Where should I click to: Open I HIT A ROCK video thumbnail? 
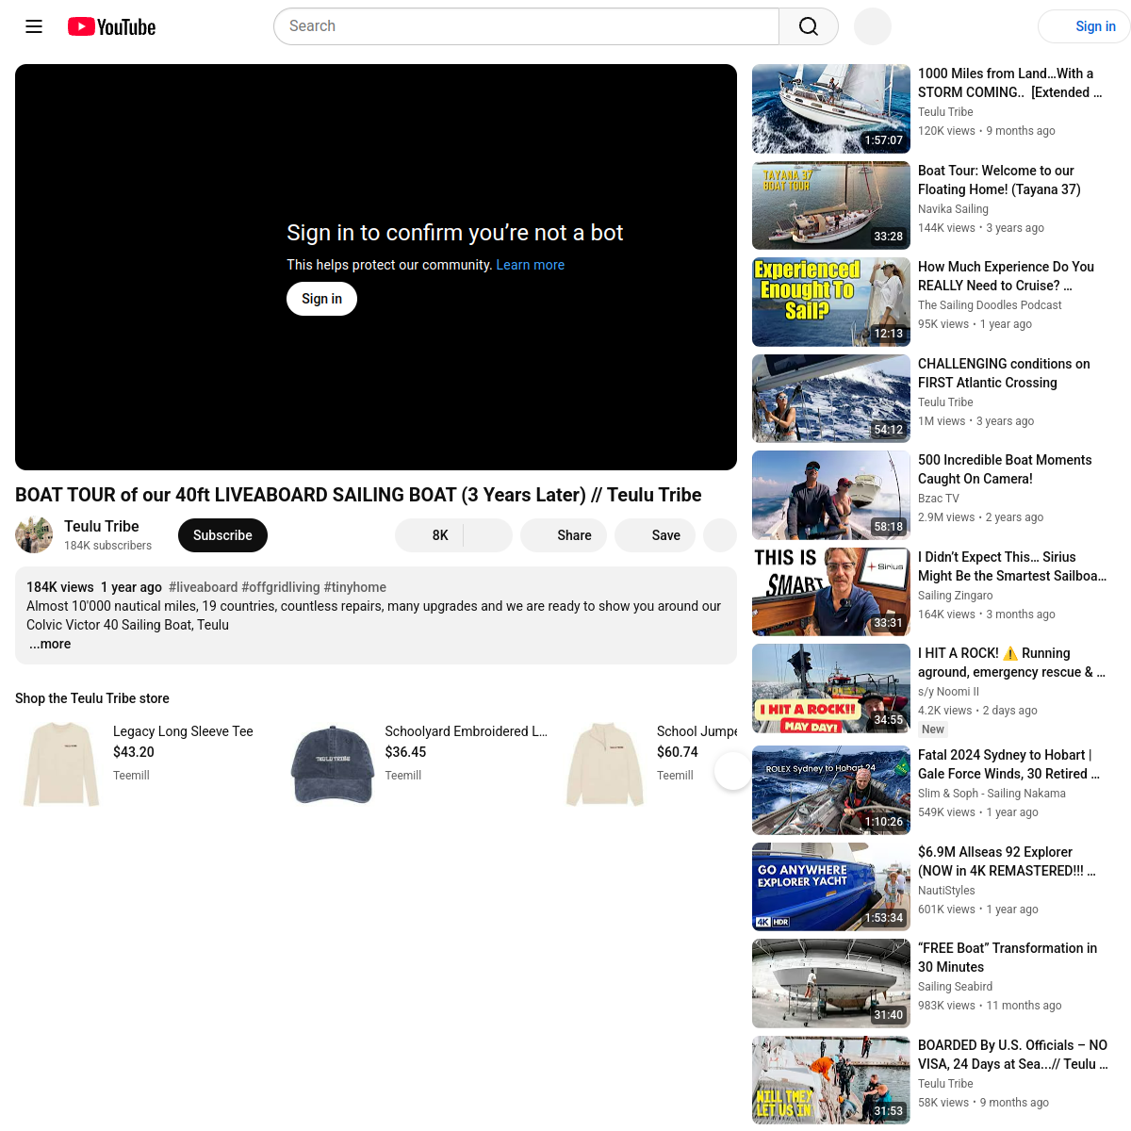[x=830, y=688]
